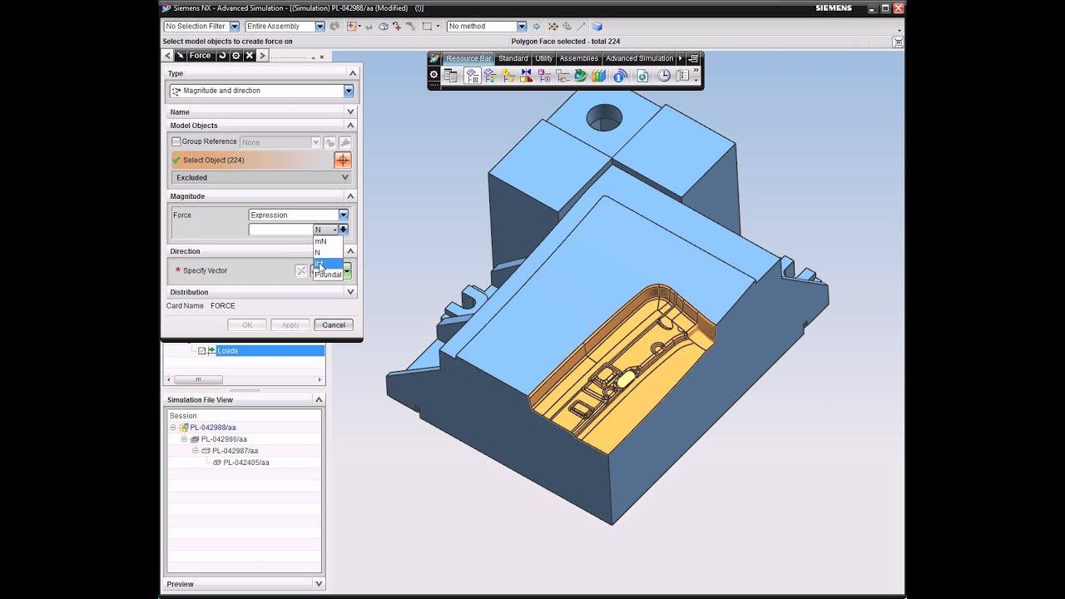Open the blue info broadcast icon
The height and width of the screenshot is (599, 1065).
(621, 76)
